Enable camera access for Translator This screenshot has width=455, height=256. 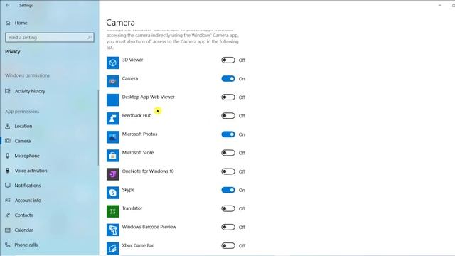tap(228, 208)
